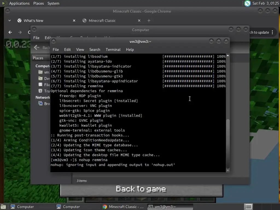Open terminal View menu

(x=80, y=50)
